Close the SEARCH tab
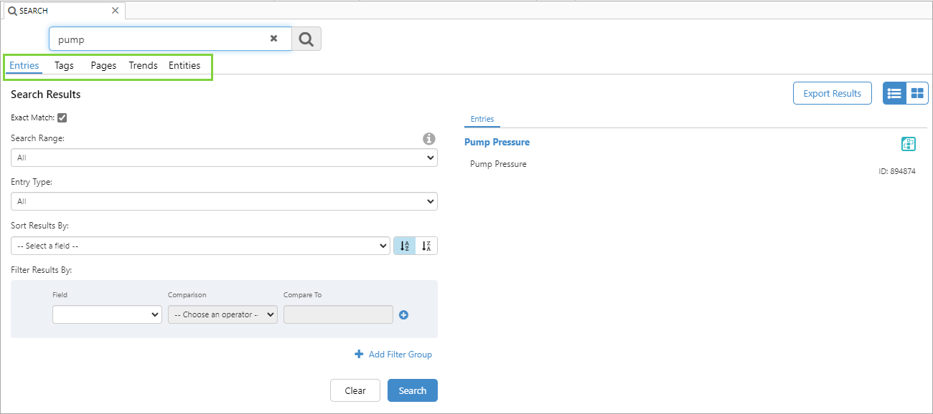Image resolution: width=933 pixels, height=414 pixels. pos(115,11)
